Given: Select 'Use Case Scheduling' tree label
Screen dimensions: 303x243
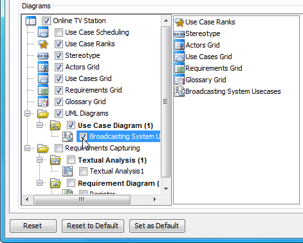Looking at the screenshot, I should [97, 32].
